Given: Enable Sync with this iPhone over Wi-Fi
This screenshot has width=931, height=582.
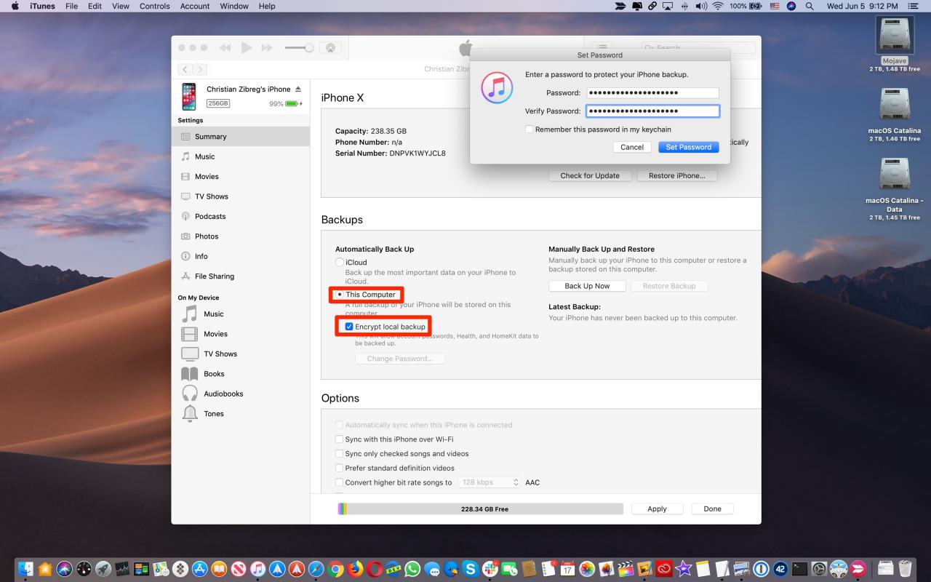Looking at the screenshot, I should (x=339, y=439).
